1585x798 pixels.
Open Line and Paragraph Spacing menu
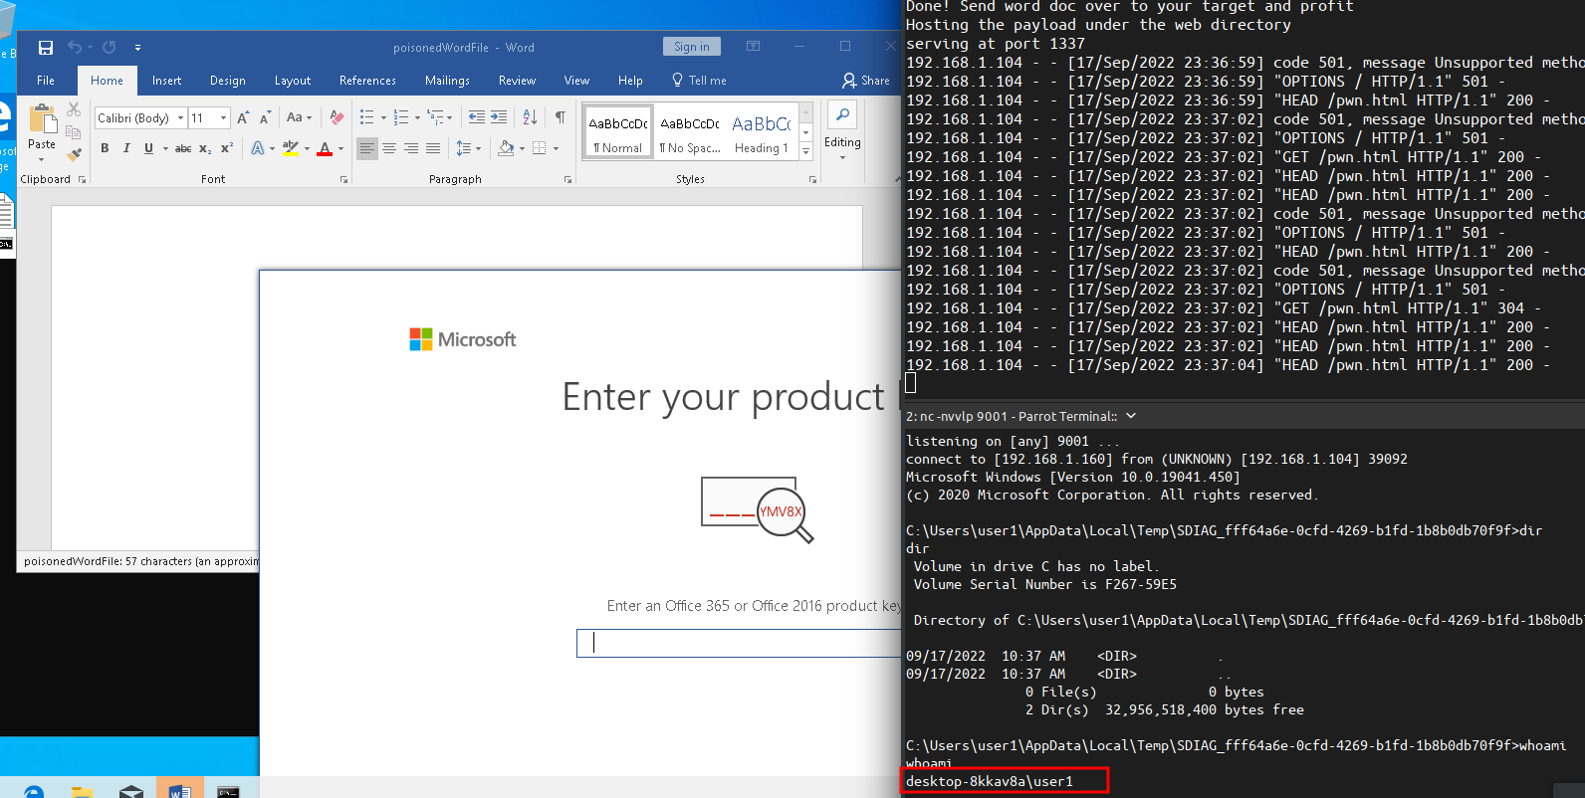tap(468, 148)
